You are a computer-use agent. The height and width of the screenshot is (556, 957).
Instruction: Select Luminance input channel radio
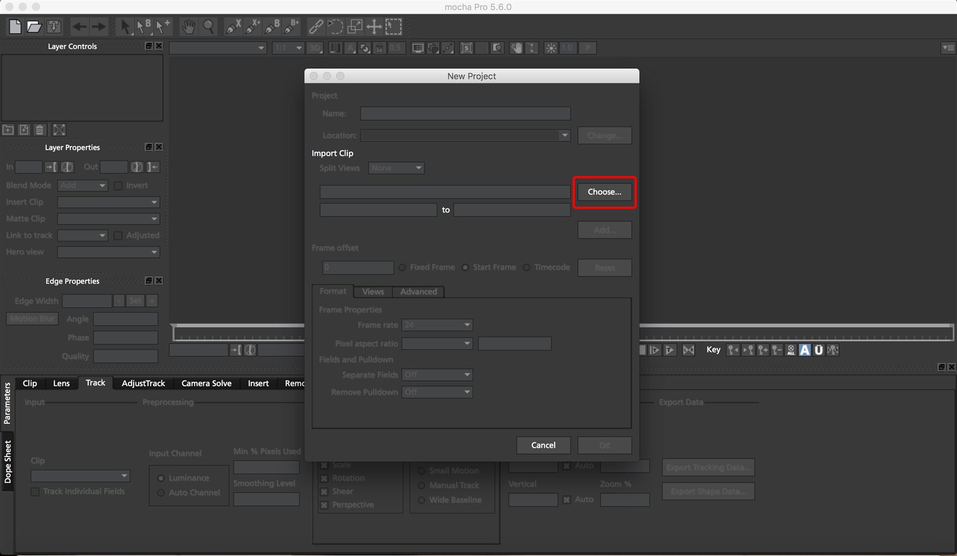(x=161, y=478)
